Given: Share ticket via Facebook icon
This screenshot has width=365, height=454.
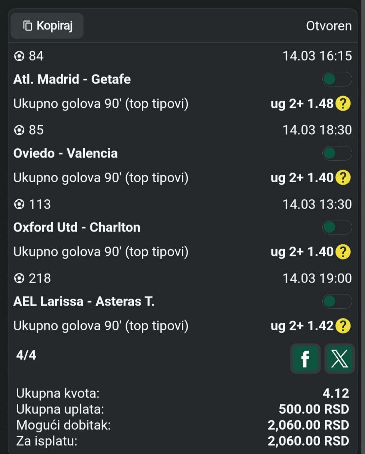Looking at the screenshot, I should coord(305,358).
